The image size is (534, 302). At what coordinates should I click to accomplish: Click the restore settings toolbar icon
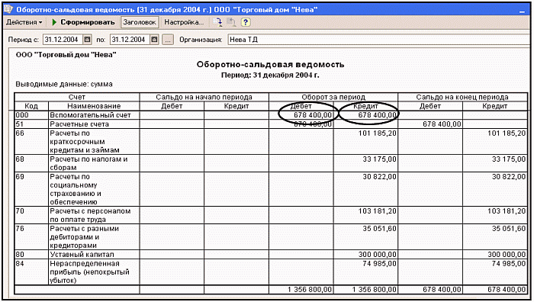232,22
